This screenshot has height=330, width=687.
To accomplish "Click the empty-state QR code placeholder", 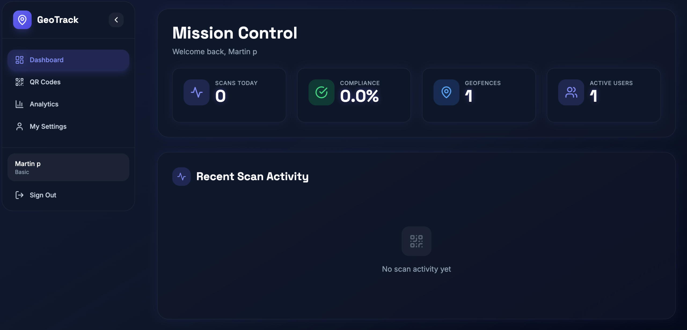I will click(416, 241).
